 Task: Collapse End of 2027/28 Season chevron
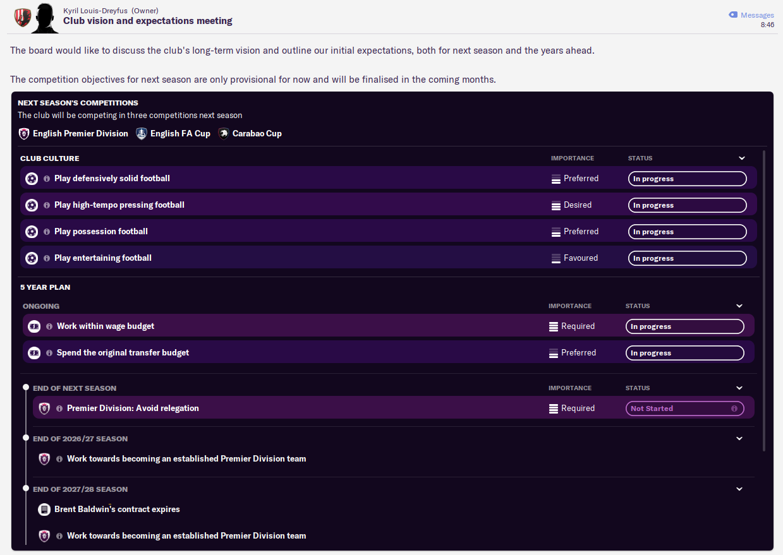point(739,489)
